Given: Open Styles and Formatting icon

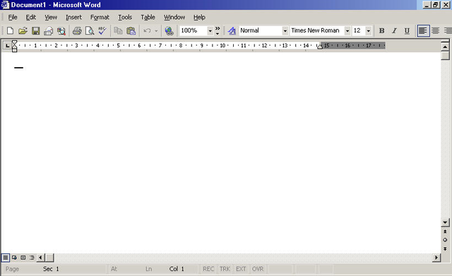Looking at the screenshot, I should click(x=232, y=30).
